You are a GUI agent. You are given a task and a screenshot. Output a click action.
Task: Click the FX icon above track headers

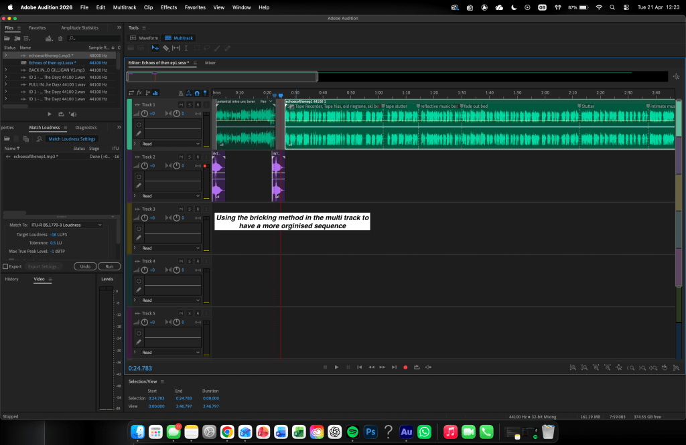(139, 92)
